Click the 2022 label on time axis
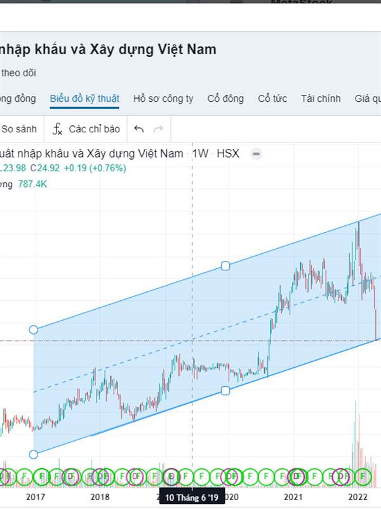 pos(358,497)
